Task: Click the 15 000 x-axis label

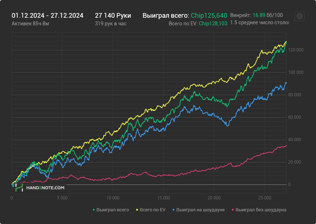Action: click(x=163, y=198)
